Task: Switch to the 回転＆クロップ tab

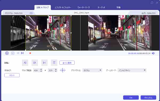Action: (43, 7)
